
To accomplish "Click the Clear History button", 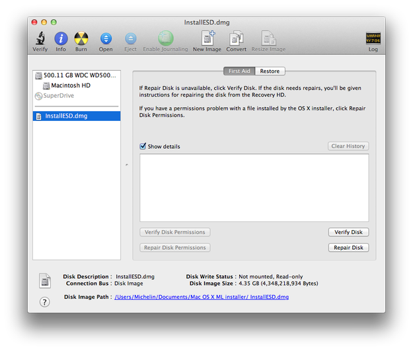I will coord(348,146).
